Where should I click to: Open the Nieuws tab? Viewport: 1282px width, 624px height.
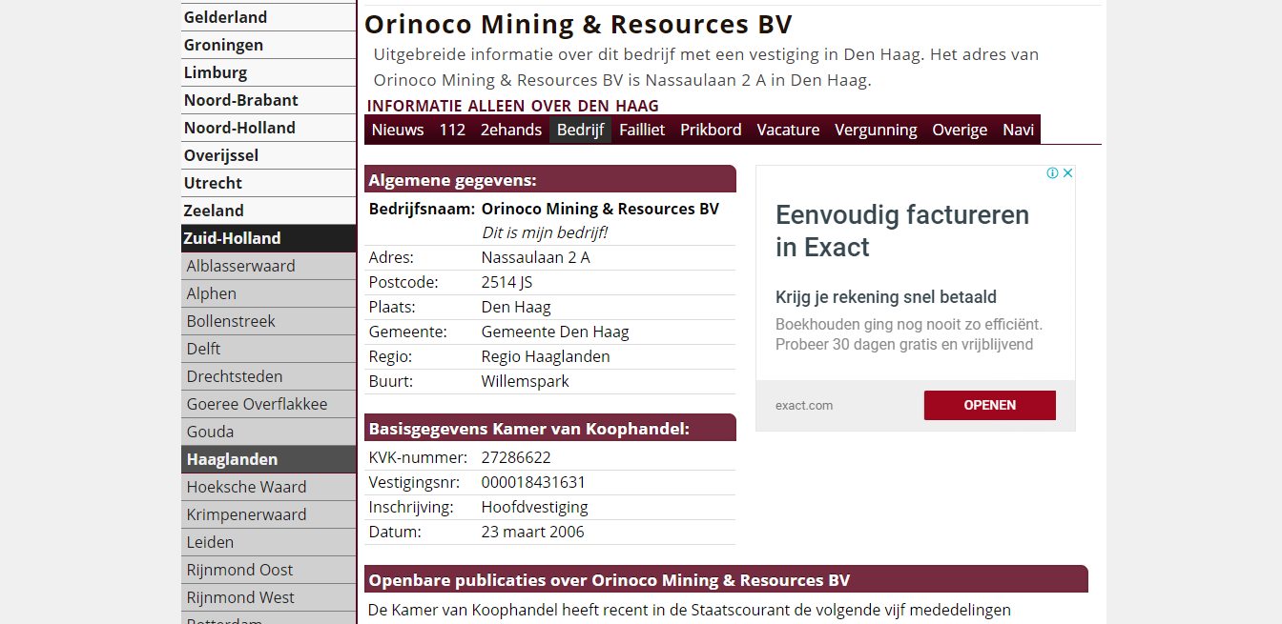click(x=398, y=130)
